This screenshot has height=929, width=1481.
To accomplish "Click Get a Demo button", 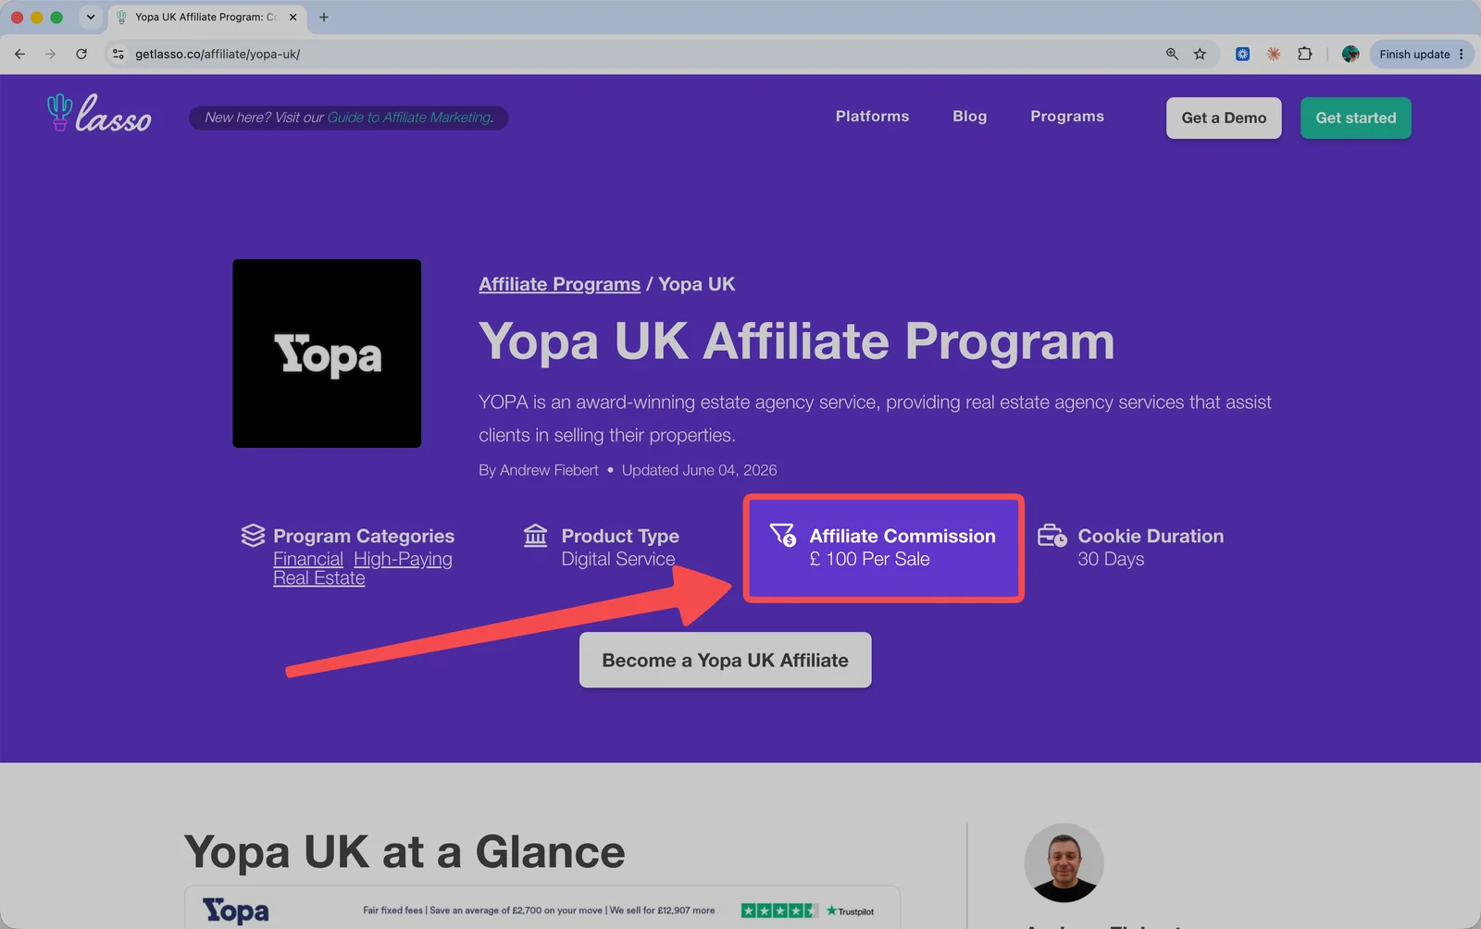I will coord(1224,118).
